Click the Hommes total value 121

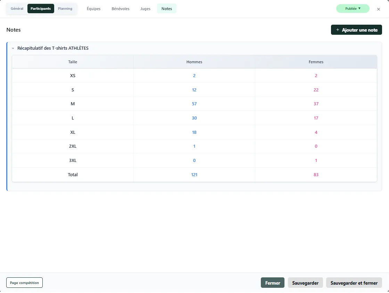194,174
